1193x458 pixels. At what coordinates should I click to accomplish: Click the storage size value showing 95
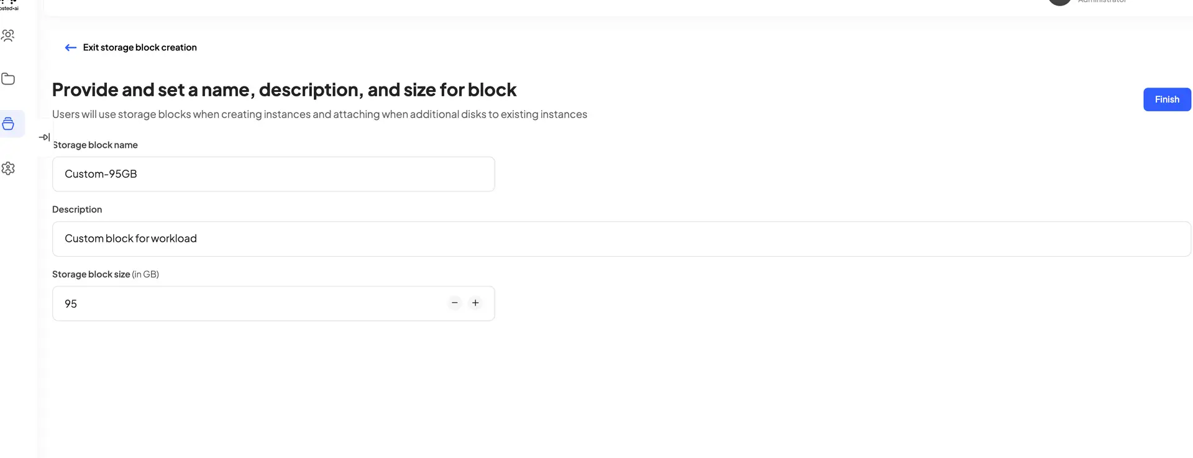point(70,303)
